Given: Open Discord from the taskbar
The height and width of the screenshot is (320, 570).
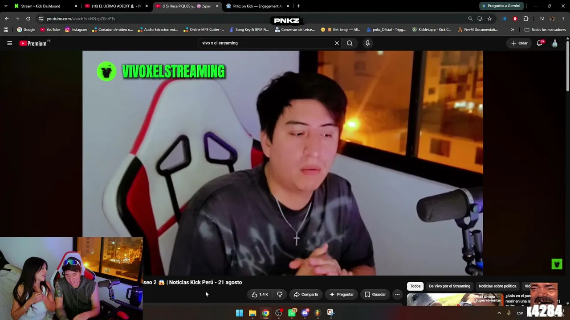Looking at the screenshot, I should (305, 313).
